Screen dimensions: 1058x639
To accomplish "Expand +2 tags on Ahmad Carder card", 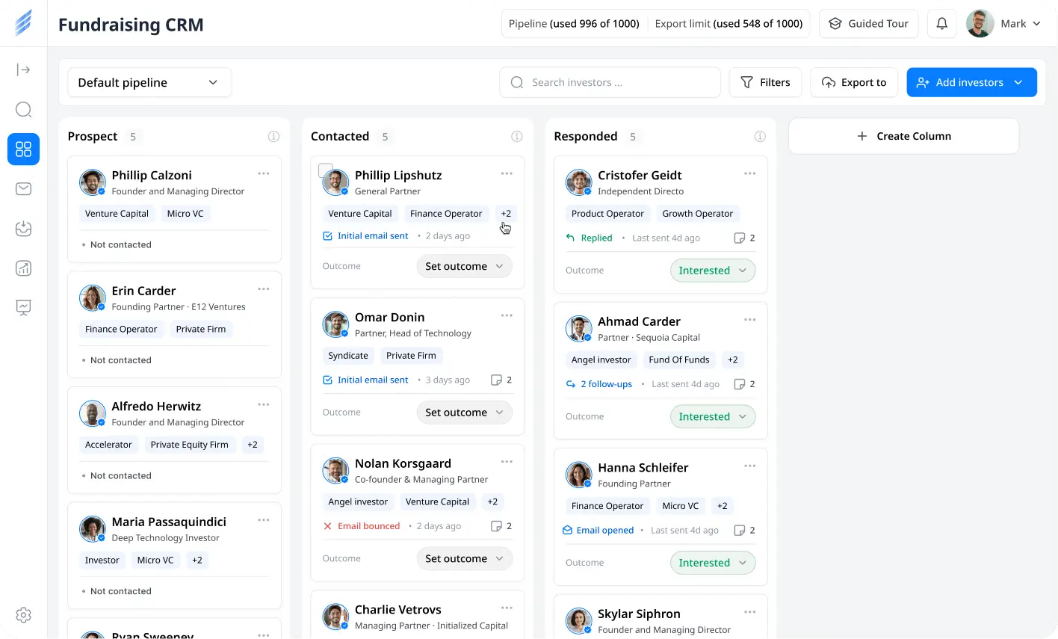I will click(x=733, y=360).
